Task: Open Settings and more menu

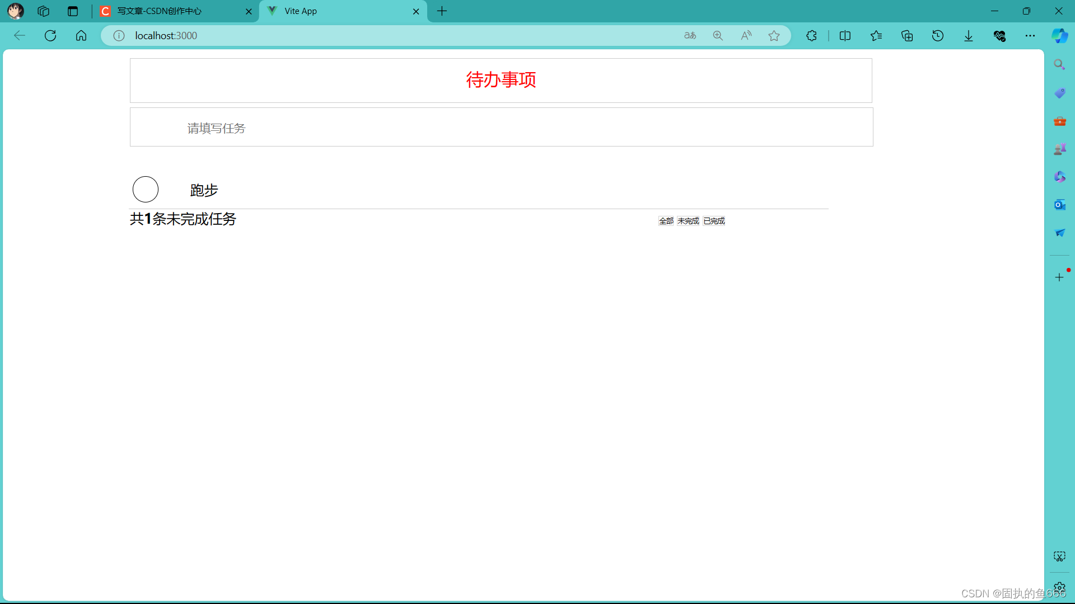Action: tap(1030, 36)
